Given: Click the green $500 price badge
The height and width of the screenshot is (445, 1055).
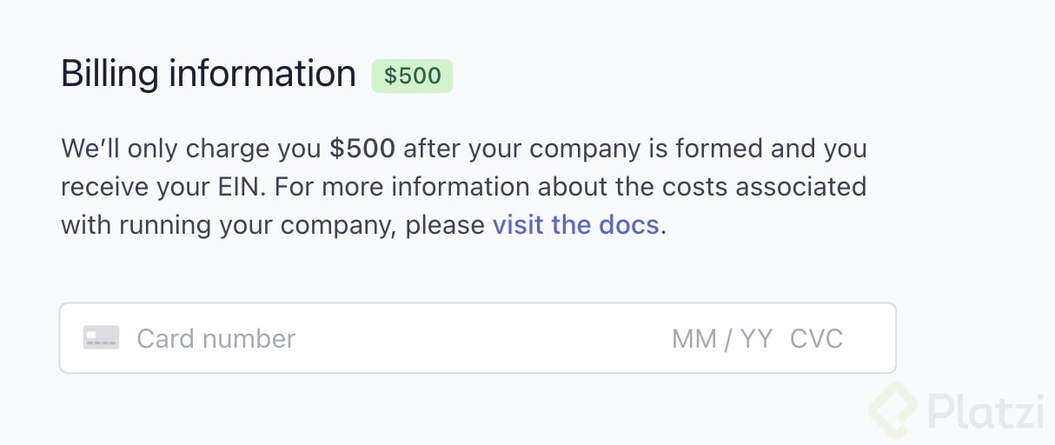Looking at the screenshot, I should coord(413,76).
